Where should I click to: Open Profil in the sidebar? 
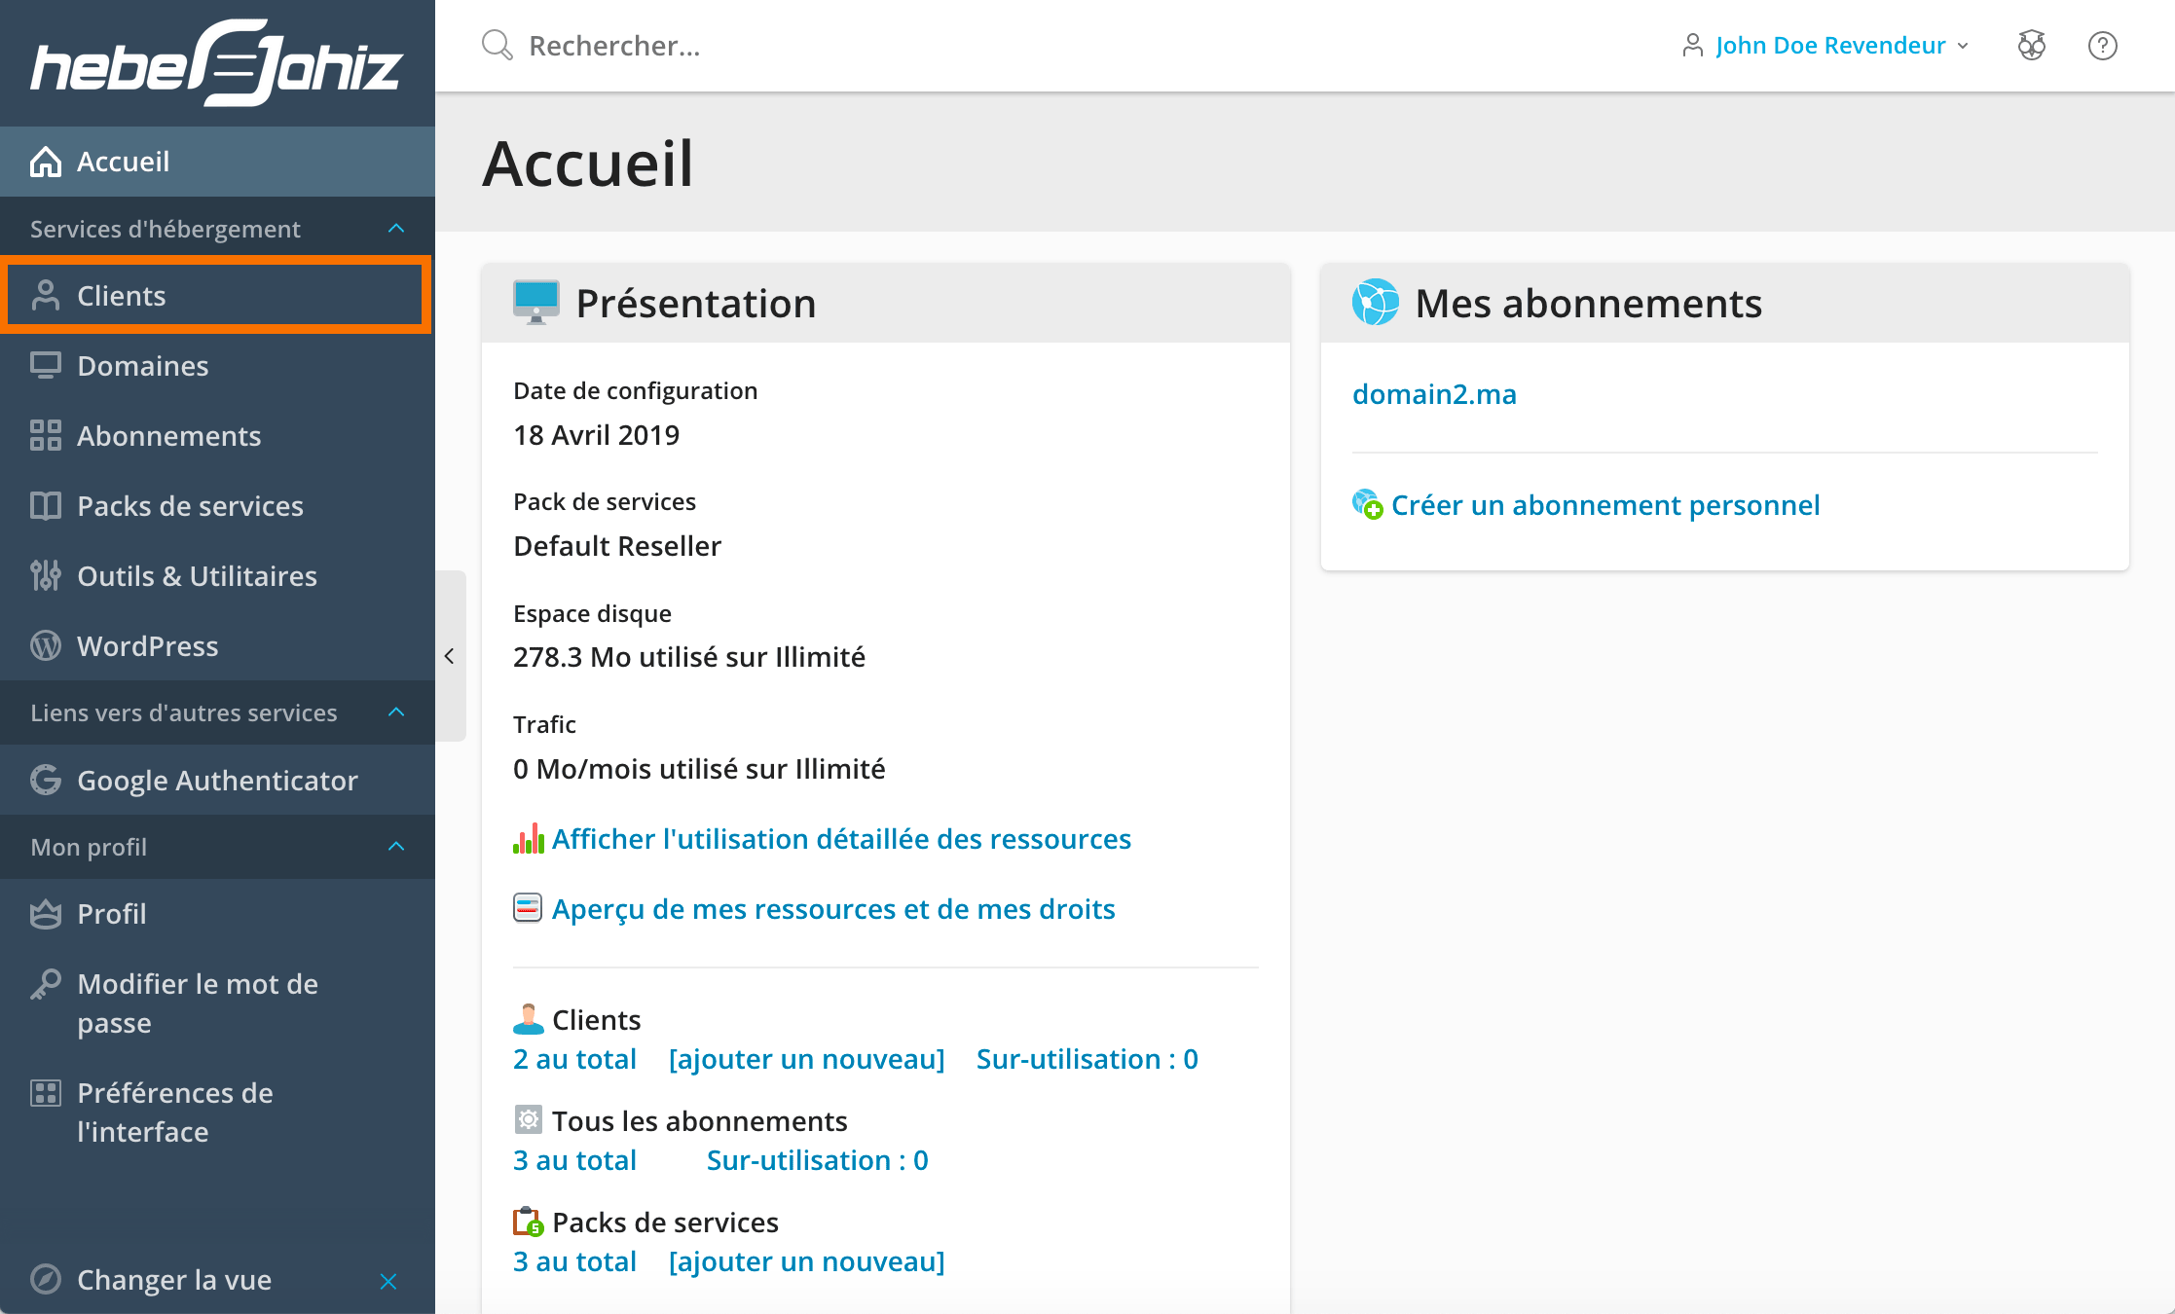point(217,914)
